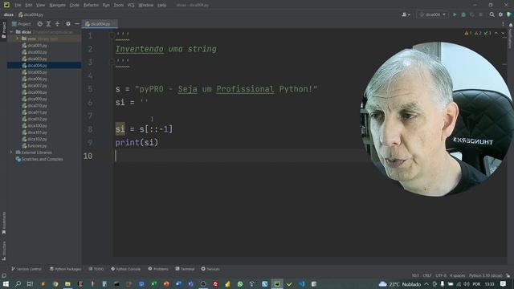
Task: Run the dica004 configuration
Action: tap(455, 14)
